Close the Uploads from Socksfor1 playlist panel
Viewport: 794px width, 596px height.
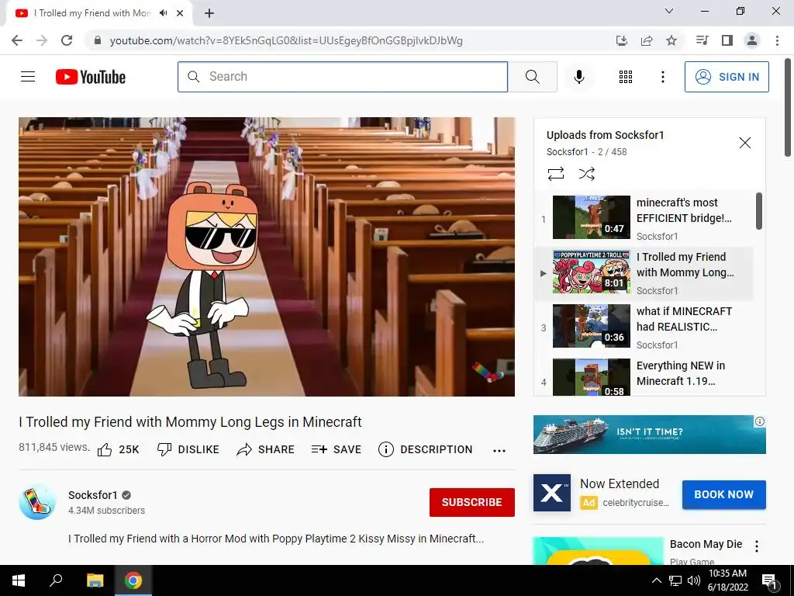[x=745, y=143]
